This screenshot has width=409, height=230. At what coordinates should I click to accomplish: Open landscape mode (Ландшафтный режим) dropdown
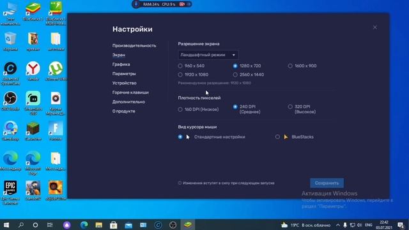click(x=208, y=55)
